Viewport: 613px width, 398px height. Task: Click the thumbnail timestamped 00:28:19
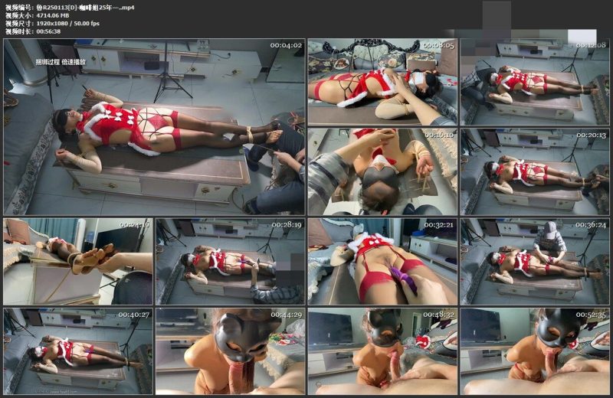[230, 261]
